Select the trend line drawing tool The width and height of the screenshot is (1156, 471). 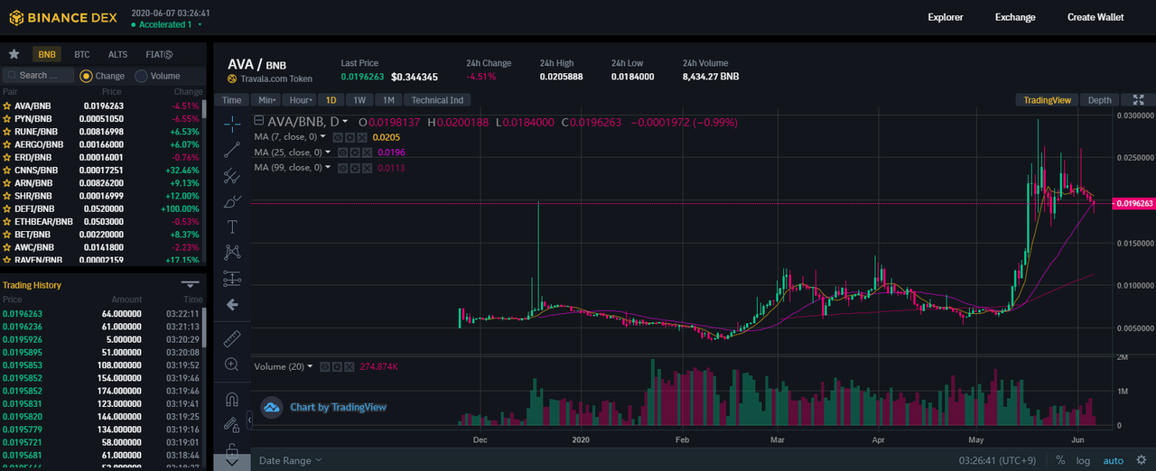[232, 150]
